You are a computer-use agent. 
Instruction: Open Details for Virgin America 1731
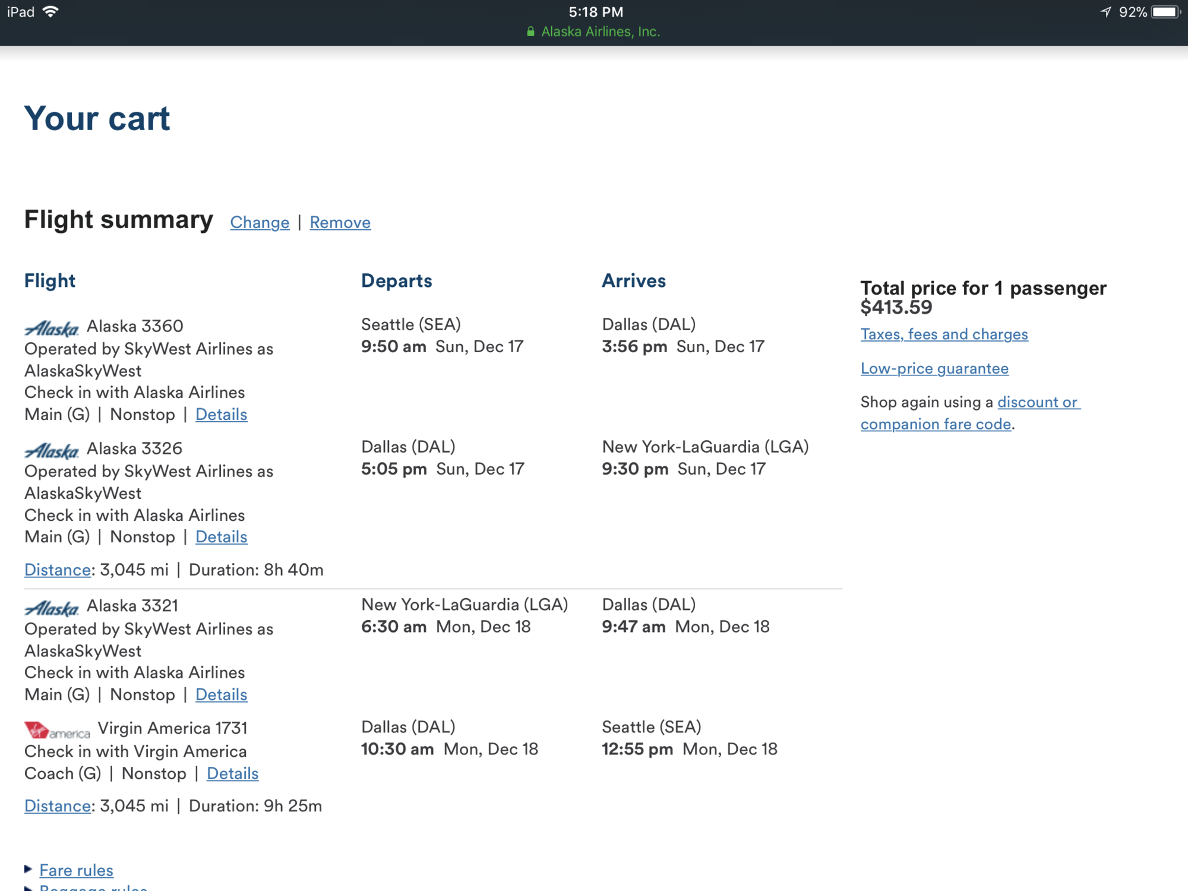pos(232,773)
